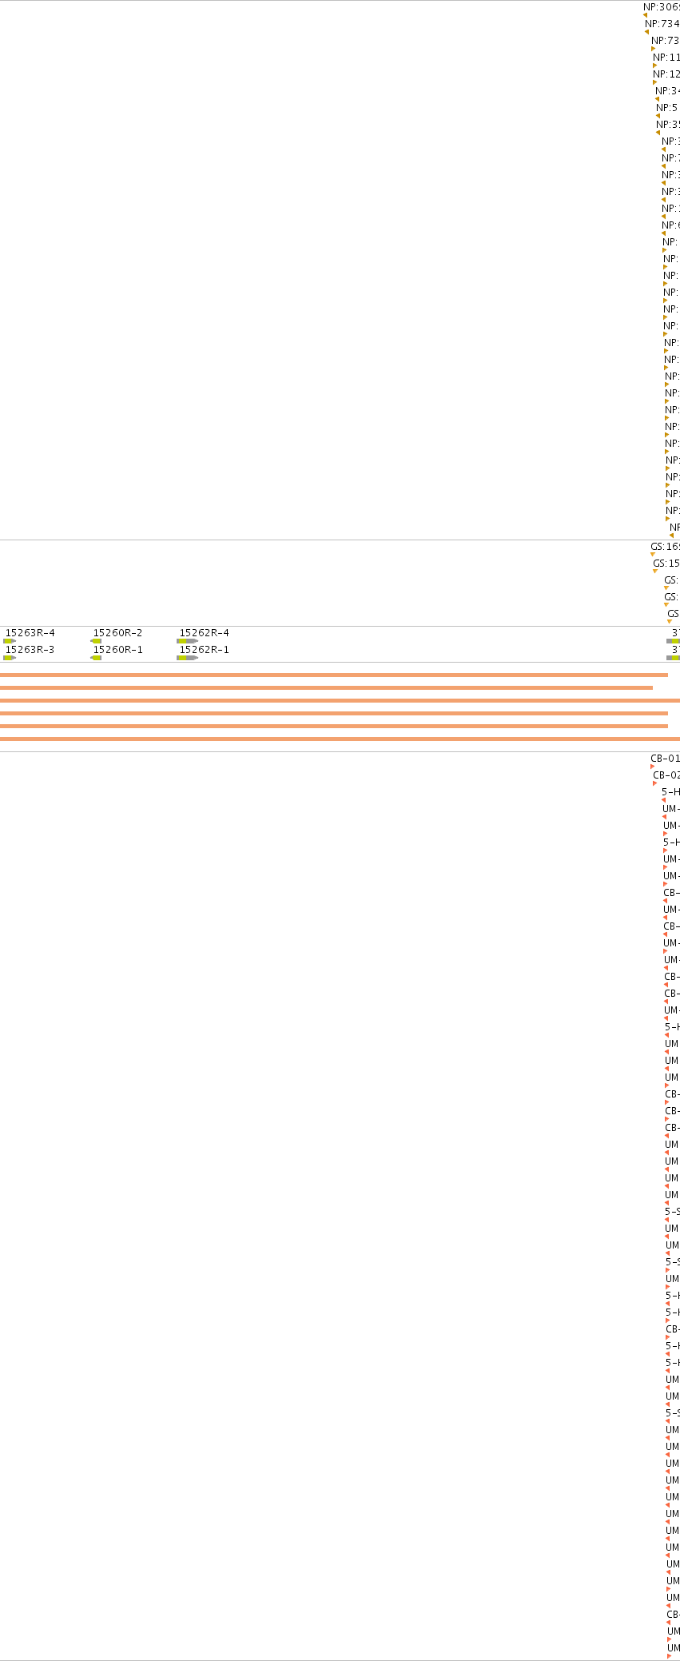Click the CB-02 feature label
Viewport: 680px width, 1661px height.
(666, 775)
